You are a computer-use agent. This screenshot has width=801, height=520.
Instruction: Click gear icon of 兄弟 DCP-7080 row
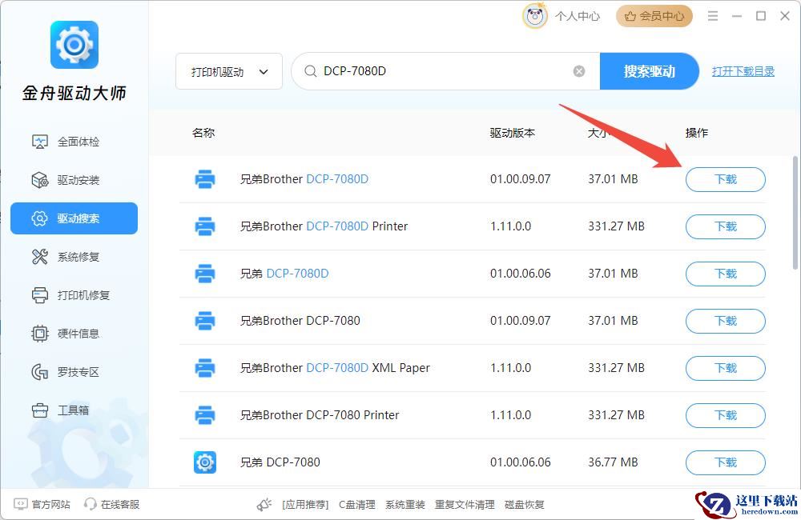(205, 462)
